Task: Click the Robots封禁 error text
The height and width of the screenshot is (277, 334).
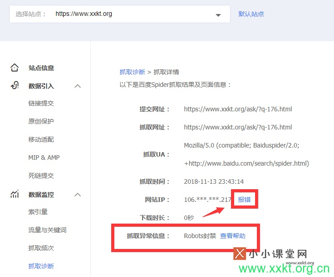Action: tap(200, 236)
